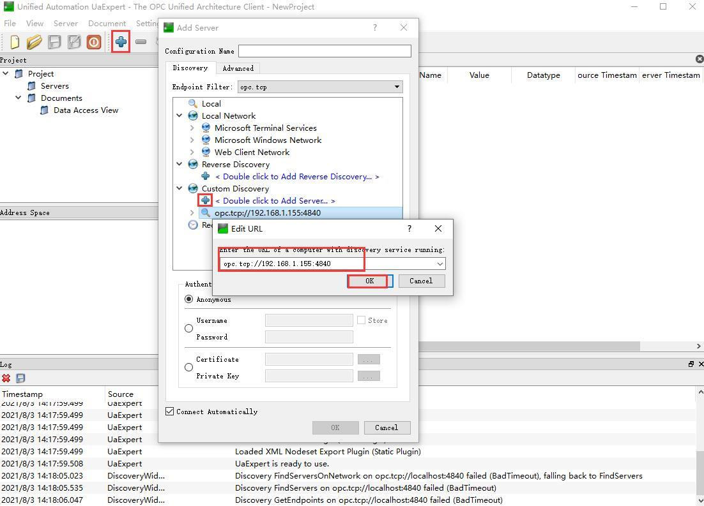
Task: Click OK in the Edit URL dialog
Action: pyautogui.click(x=369, y=281)
